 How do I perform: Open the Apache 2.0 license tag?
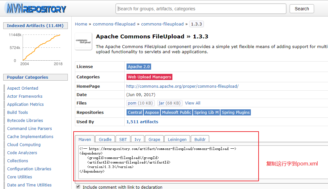point(139,67)
